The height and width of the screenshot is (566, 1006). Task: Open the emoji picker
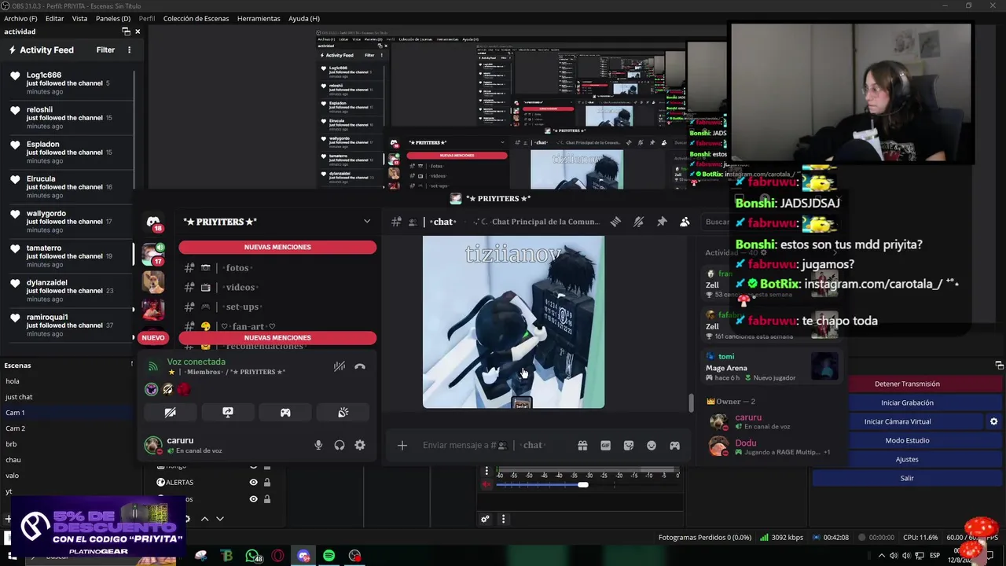(652, 445)
